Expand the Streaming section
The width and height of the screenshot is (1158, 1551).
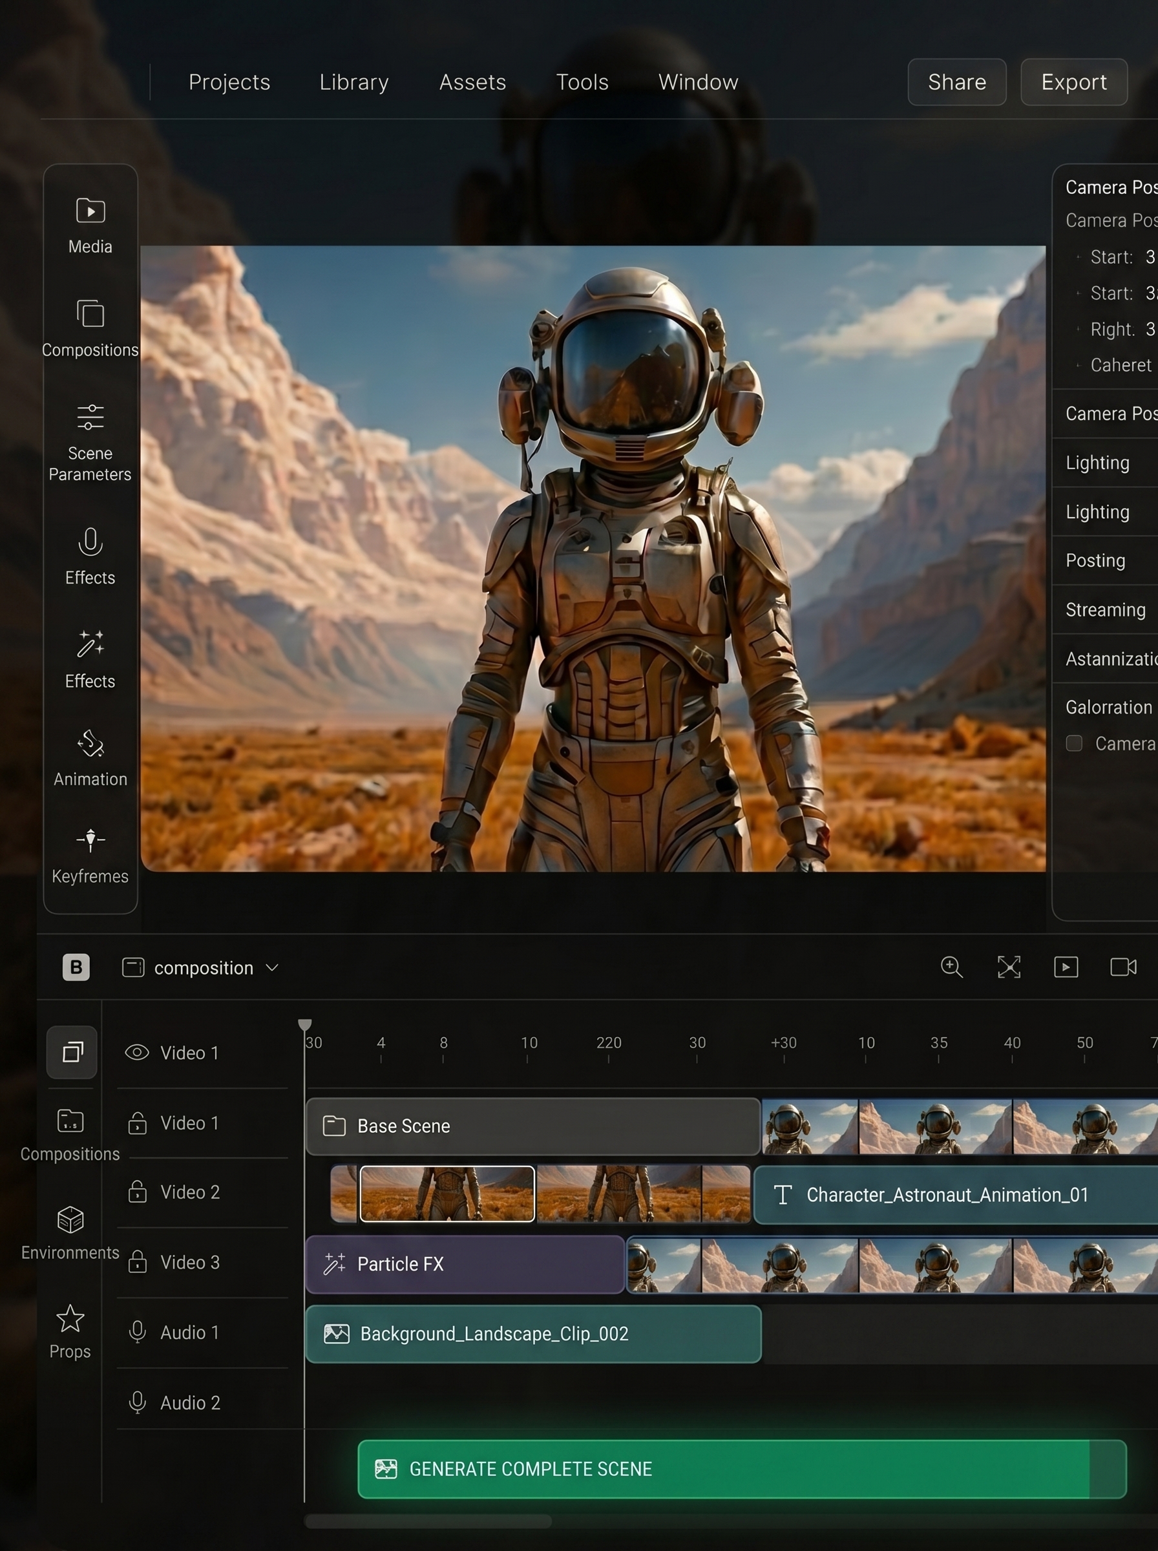pyautogui.click(x=1105, y=610)
